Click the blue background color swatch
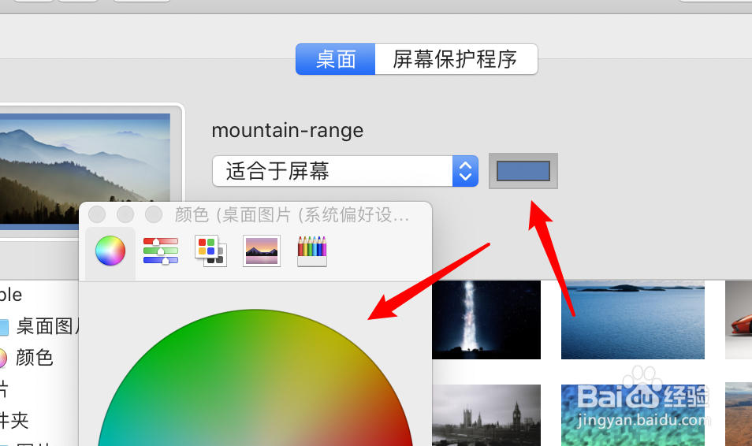752x446 pixels. click(523, 171)
